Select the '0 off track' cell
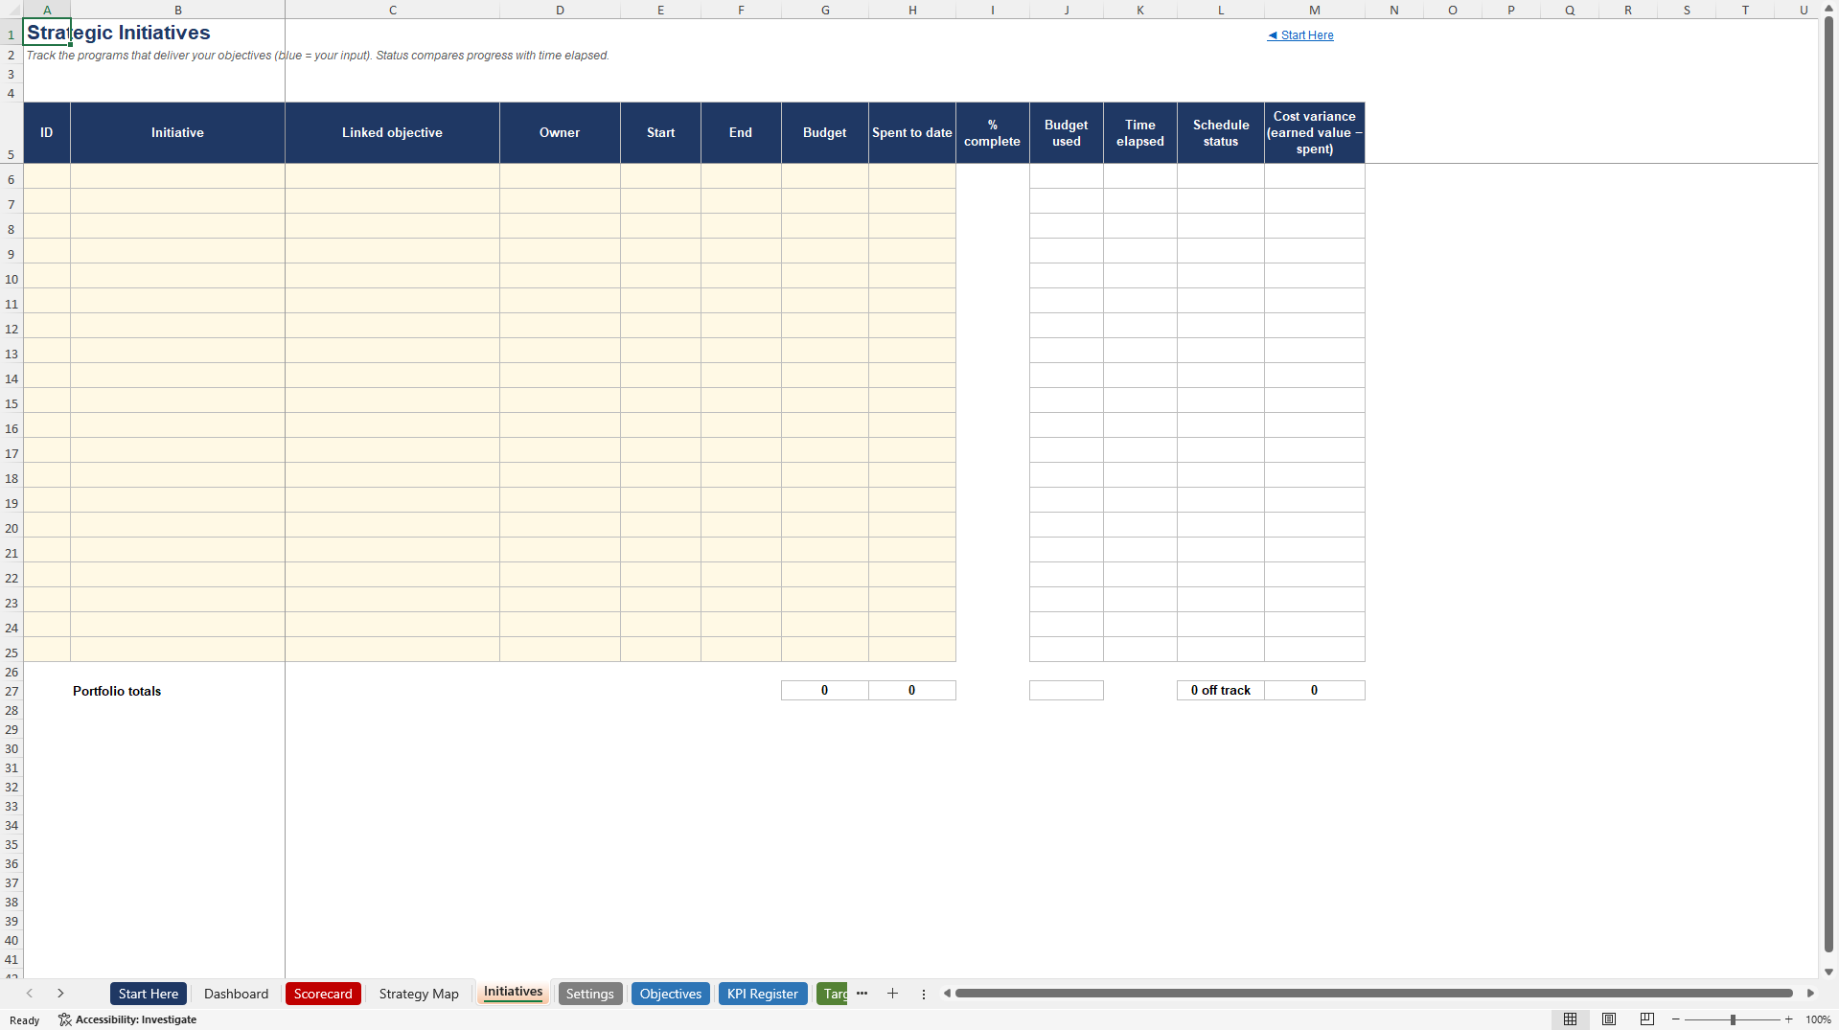The image size is (1839, 1030). (x=1221, y=691)
